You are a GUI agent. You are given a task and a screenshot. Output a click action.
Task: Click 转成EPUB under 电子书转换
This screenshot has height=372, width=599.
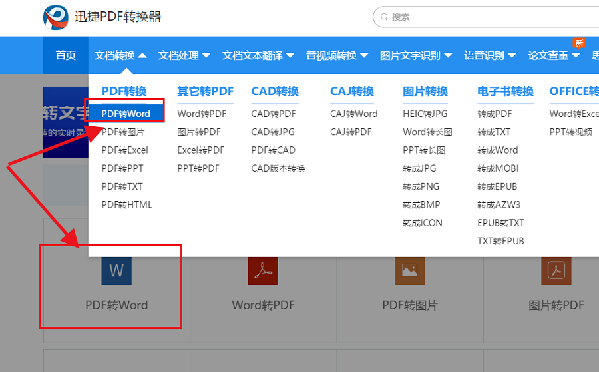(x=497, y=186)
